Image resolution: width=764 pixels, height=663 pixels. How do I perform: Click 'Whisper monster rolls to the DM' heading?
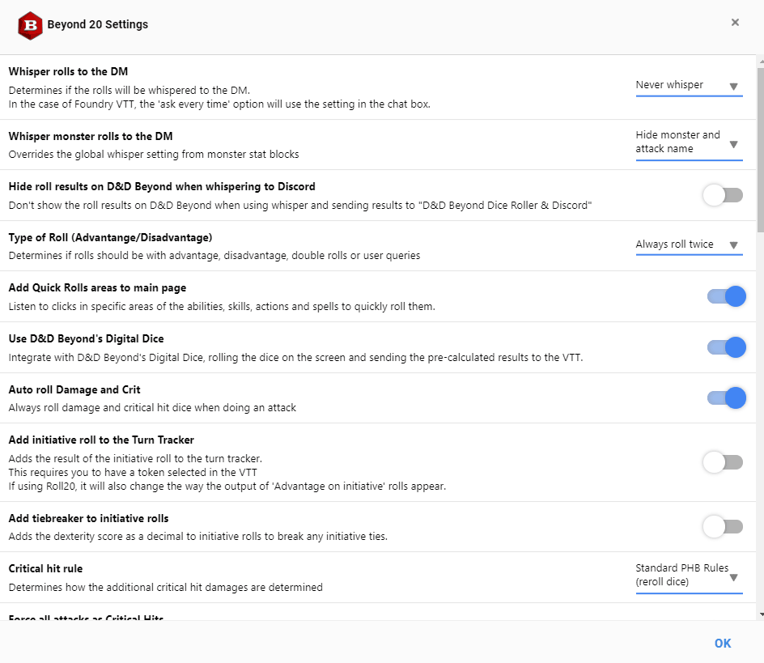91,137
